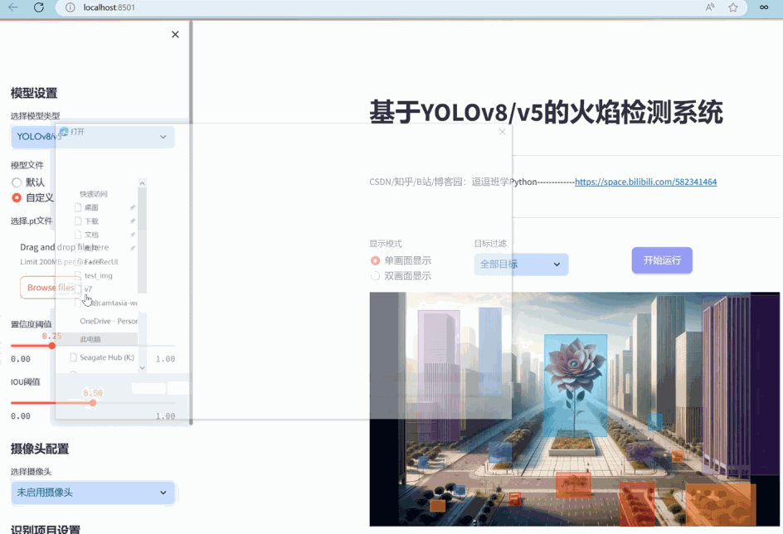Open the YOLOv8/v5 model type dropdown
The height and width of the screenshot is (534, 783).
pyautogui.click(x=93, y=137)
